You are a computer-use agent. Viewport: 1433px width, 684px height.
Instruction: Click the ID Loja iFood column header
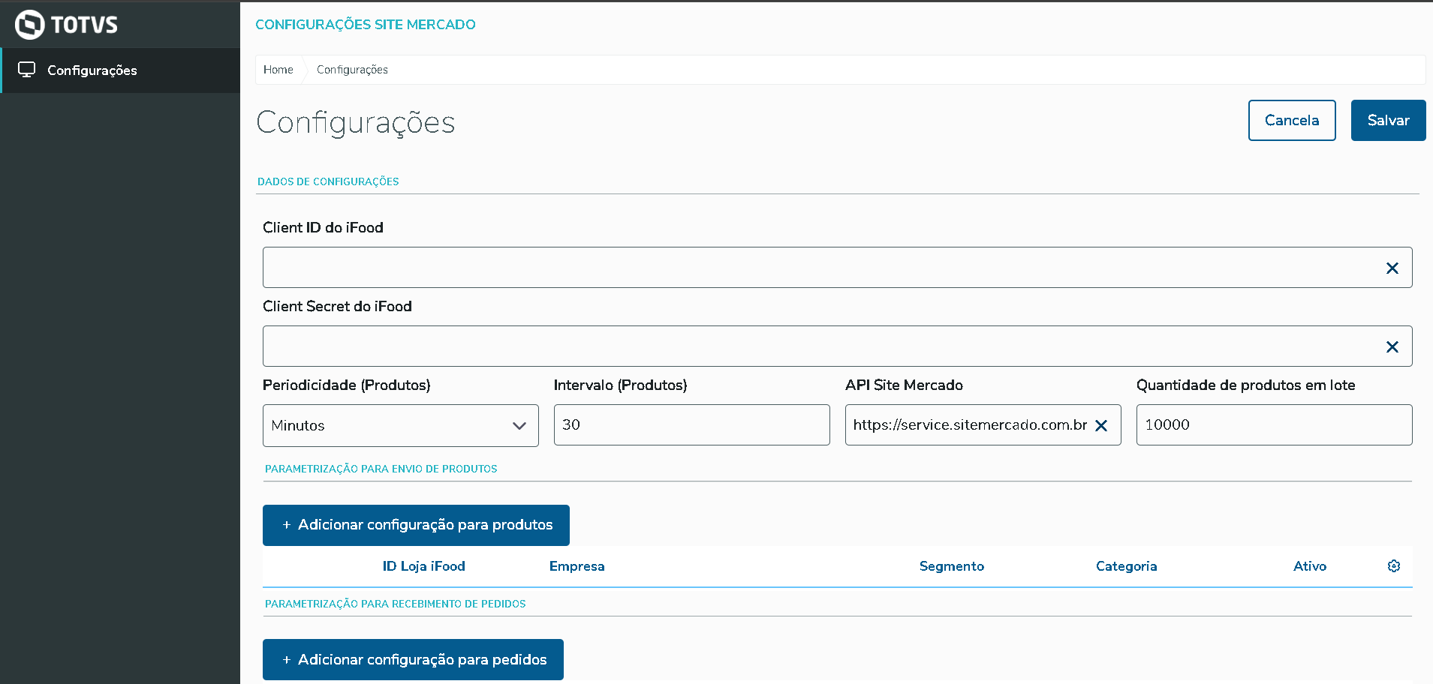click(424, 566)
